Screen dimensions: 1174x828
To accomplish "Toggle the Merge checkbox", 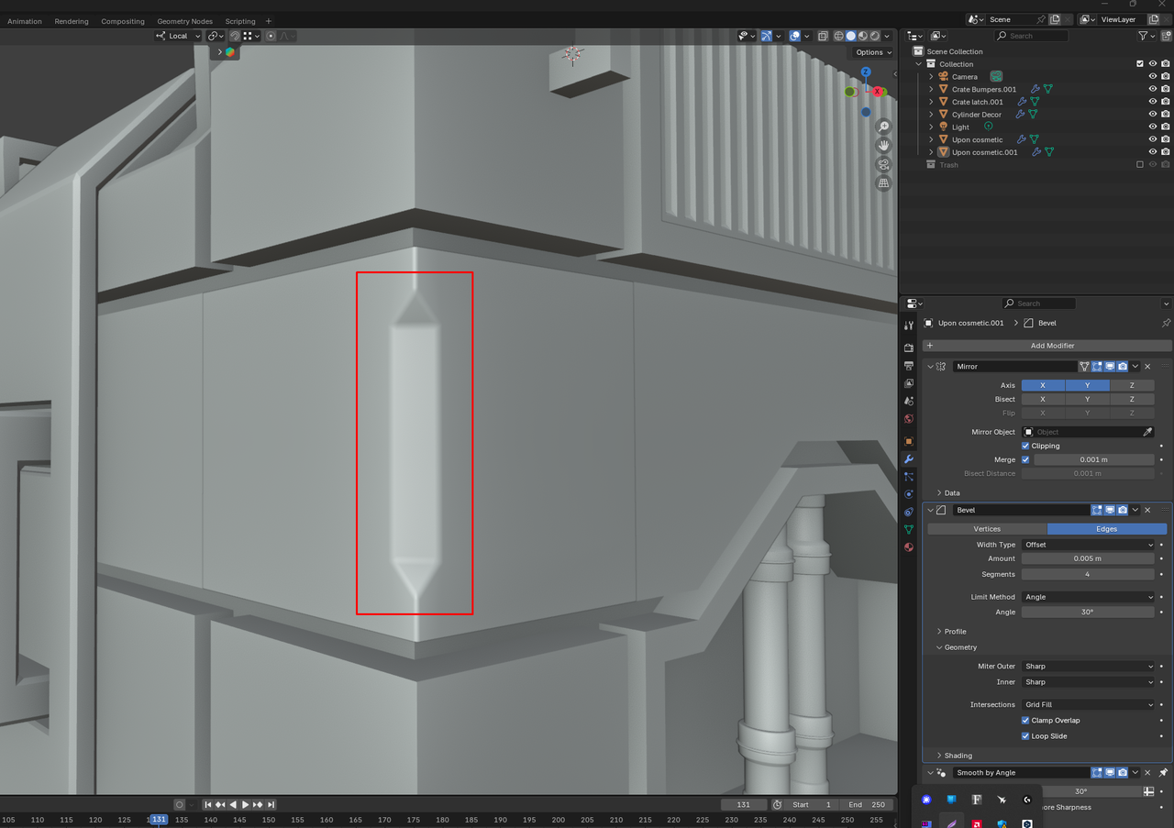I will click(1025, 459).
